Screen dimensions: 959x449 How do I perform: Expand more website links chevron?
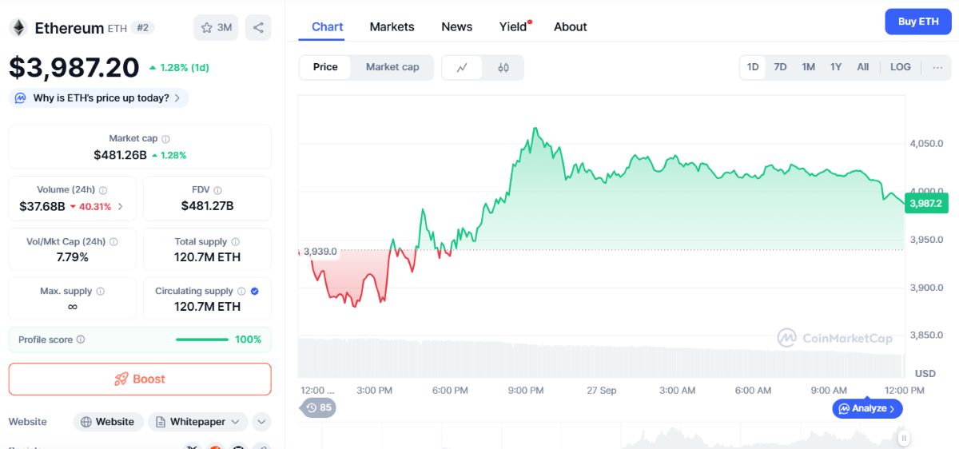click(261, 422)
